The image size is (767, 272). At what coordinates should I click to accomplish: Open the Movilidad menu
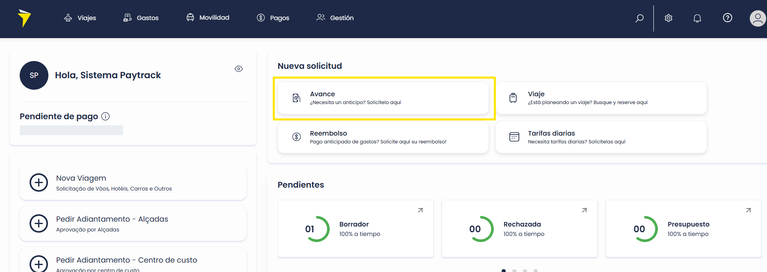click(208, 18)
